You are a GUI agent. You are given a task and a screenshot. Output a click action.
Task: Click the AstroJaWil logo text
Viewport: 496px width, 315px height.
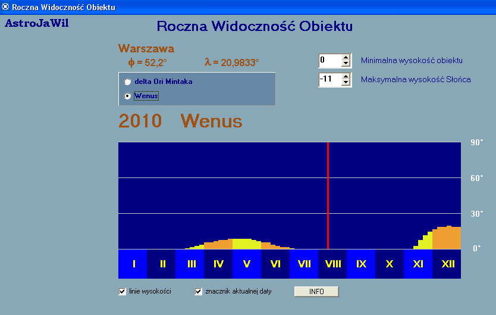pos(37,23)
